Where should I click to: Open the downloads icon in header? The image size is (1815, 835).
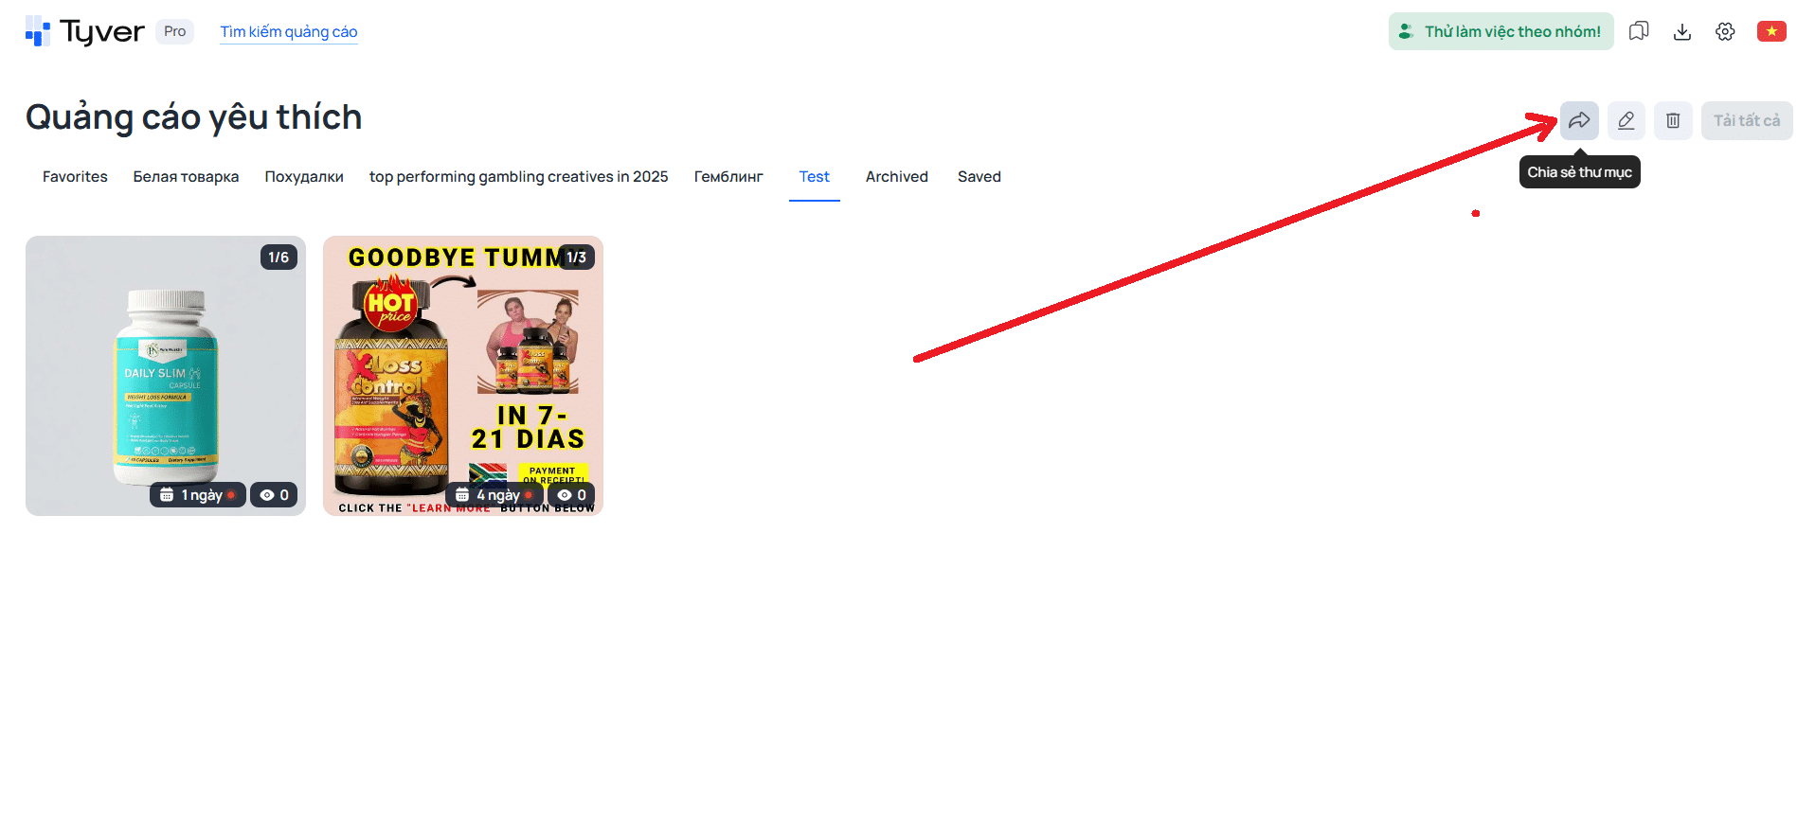tap(1682, 31)
